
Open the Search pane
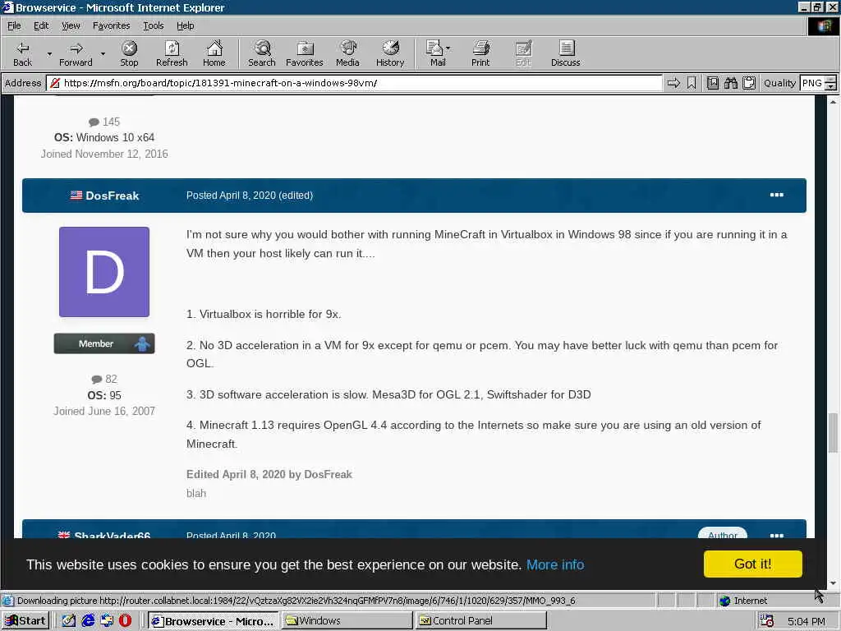point(262,53)
